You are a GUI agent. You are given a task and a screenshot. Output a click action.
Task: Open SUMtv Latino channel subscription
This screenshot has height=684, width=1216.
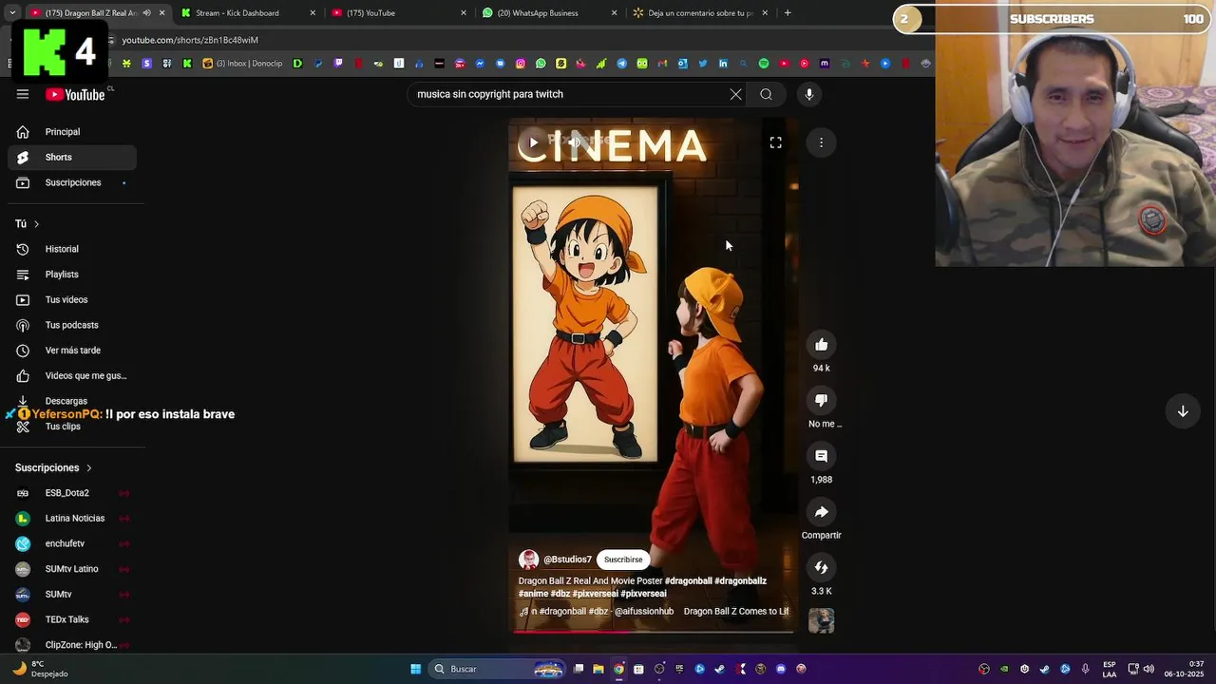pos(72,569)
